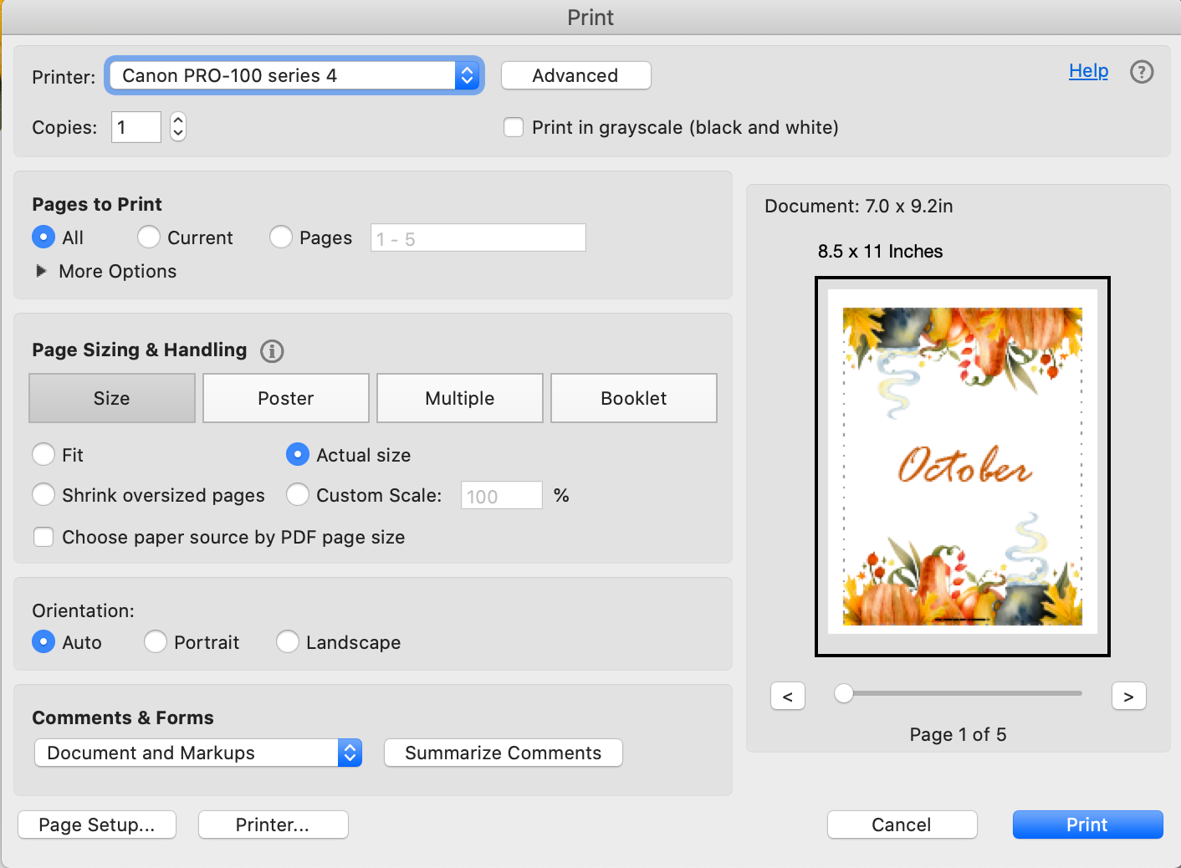Switch to the Poster tab

point(286,398)
